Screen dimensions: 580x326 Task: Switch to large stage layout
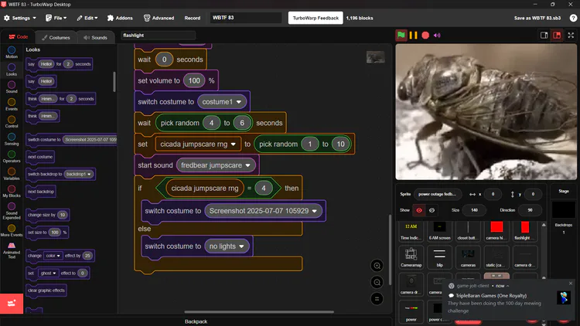557,35
